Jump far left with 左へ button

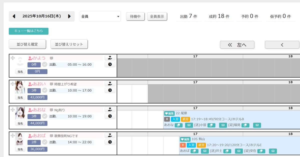coord(237,45)
